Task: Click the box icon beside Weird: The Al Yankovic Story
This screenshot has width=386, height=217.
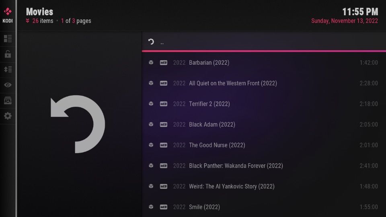Action: point(151,186)
